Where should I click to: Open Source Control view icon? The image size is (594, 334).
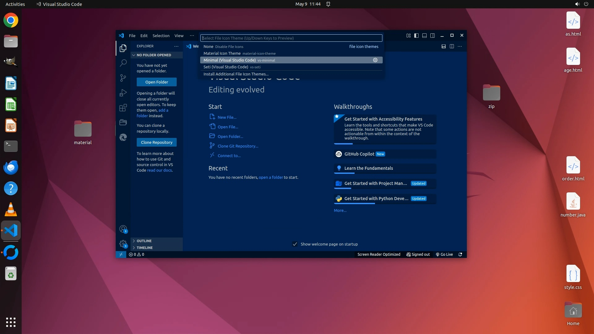(x=123, y=78)
